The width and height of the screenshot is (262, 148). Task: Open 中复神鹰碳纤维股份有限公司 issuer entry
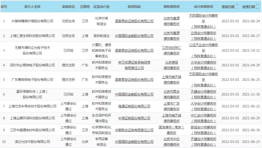(32, 21)
